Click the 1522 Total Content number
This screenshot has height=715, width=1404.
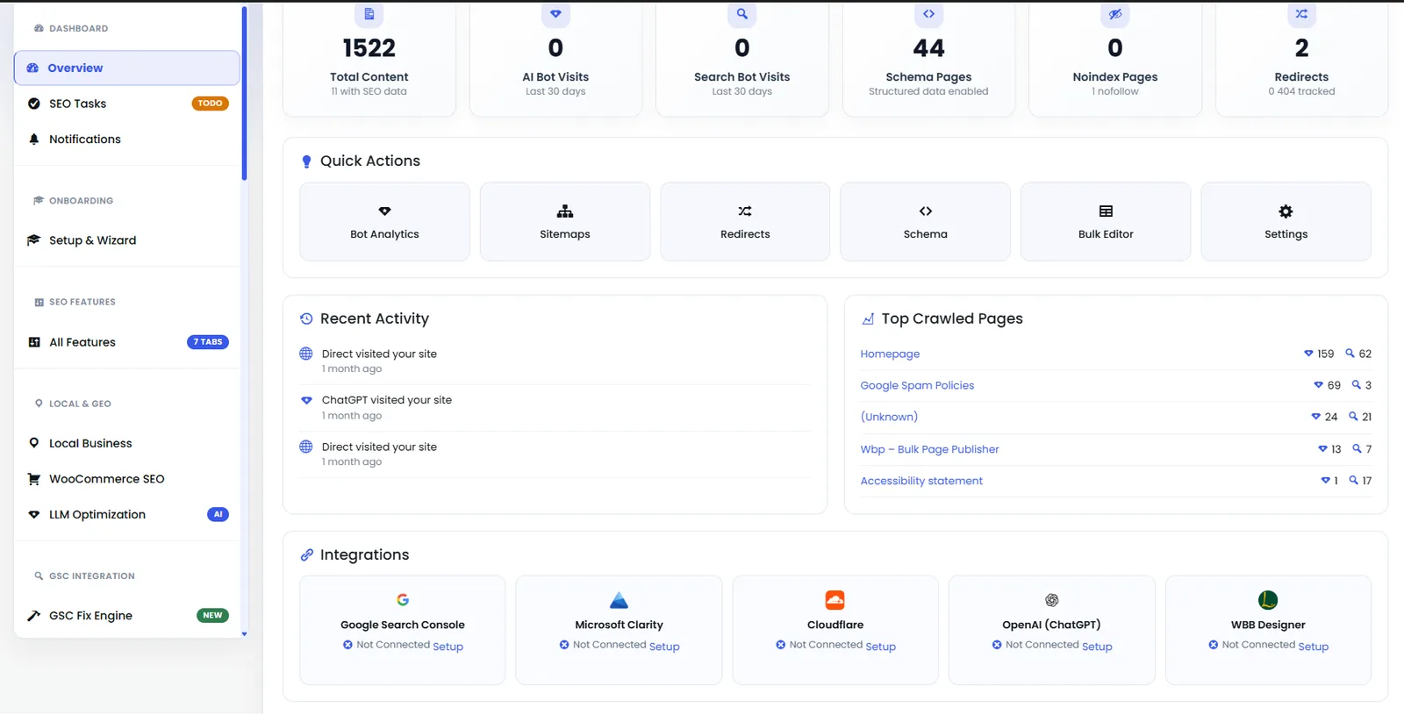pyautogui.click(x=369, y=48)
